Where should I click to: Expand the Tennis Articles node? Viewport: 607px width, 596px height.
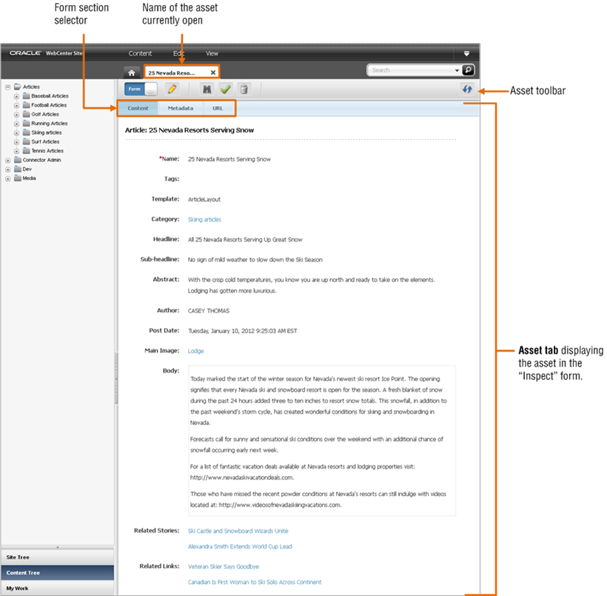16,151
